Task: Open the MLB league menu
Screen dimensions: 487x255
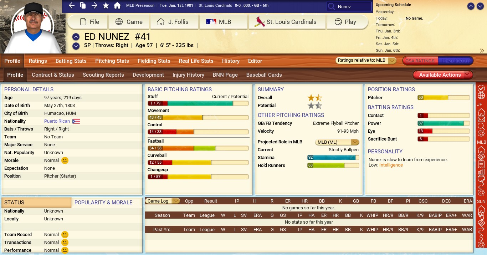Action: click(224, 22)
